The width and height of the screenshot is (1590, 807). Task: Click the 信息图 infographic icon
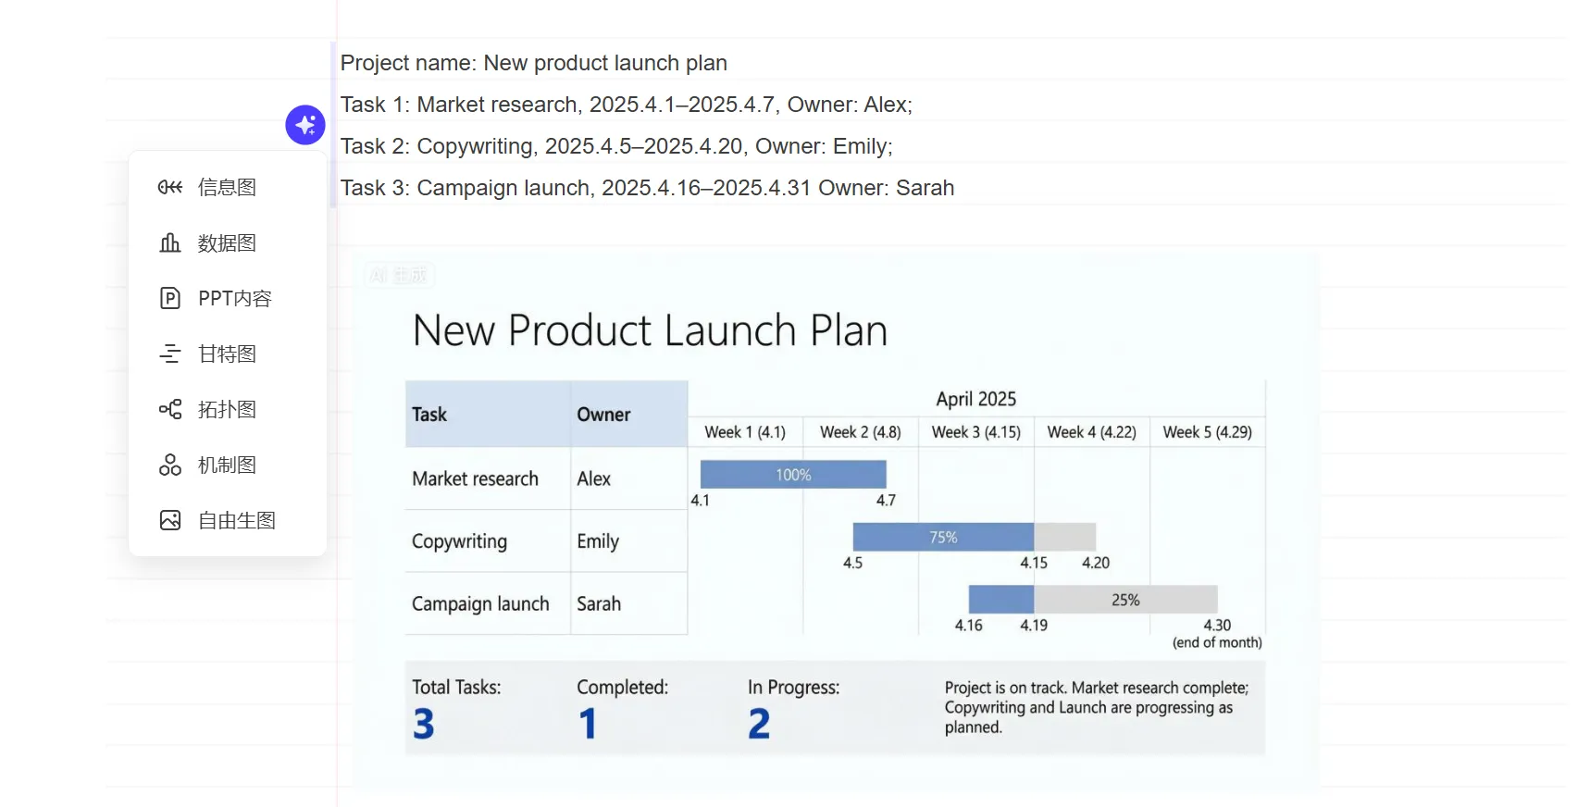(x=170, y=188)
